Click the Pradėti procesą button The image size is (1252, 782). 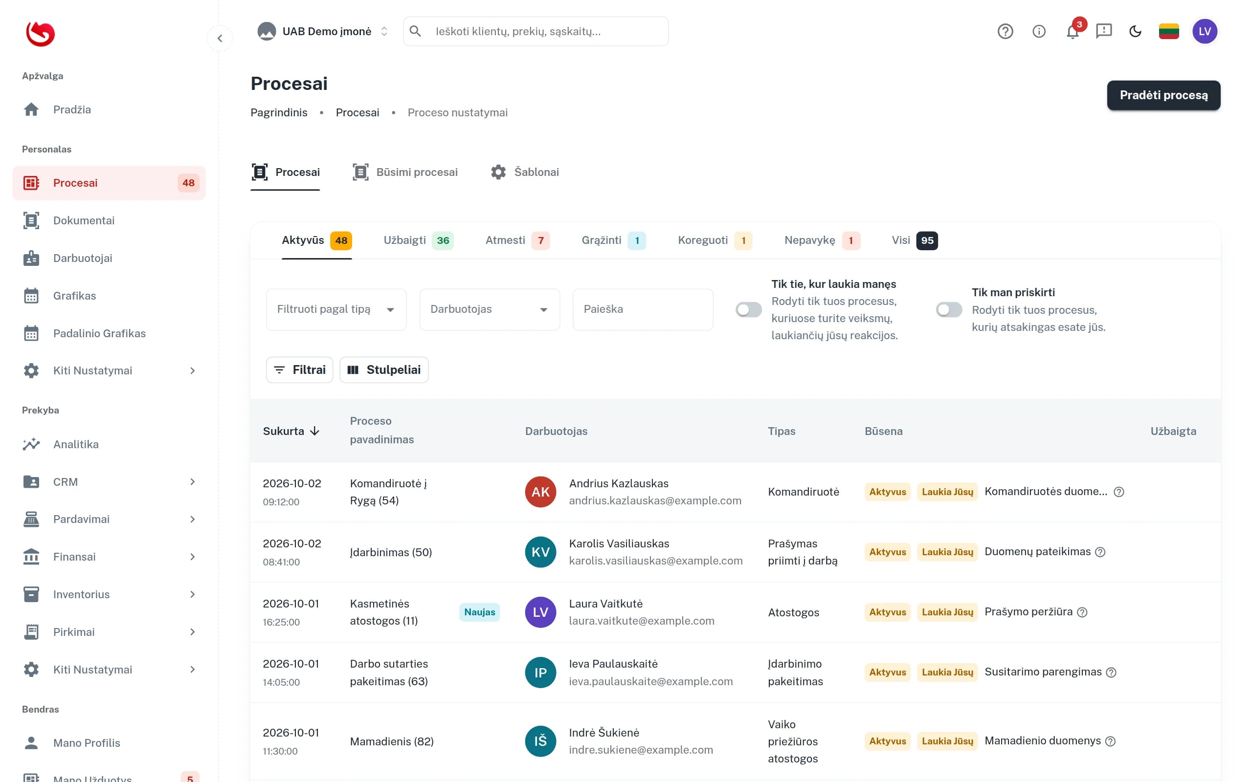coord(1163,95)
